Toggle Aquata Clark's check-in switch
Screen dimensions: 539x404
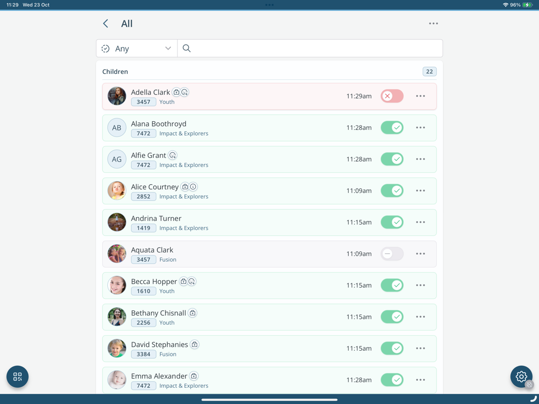pyautogui.click(x=392, y=254)
